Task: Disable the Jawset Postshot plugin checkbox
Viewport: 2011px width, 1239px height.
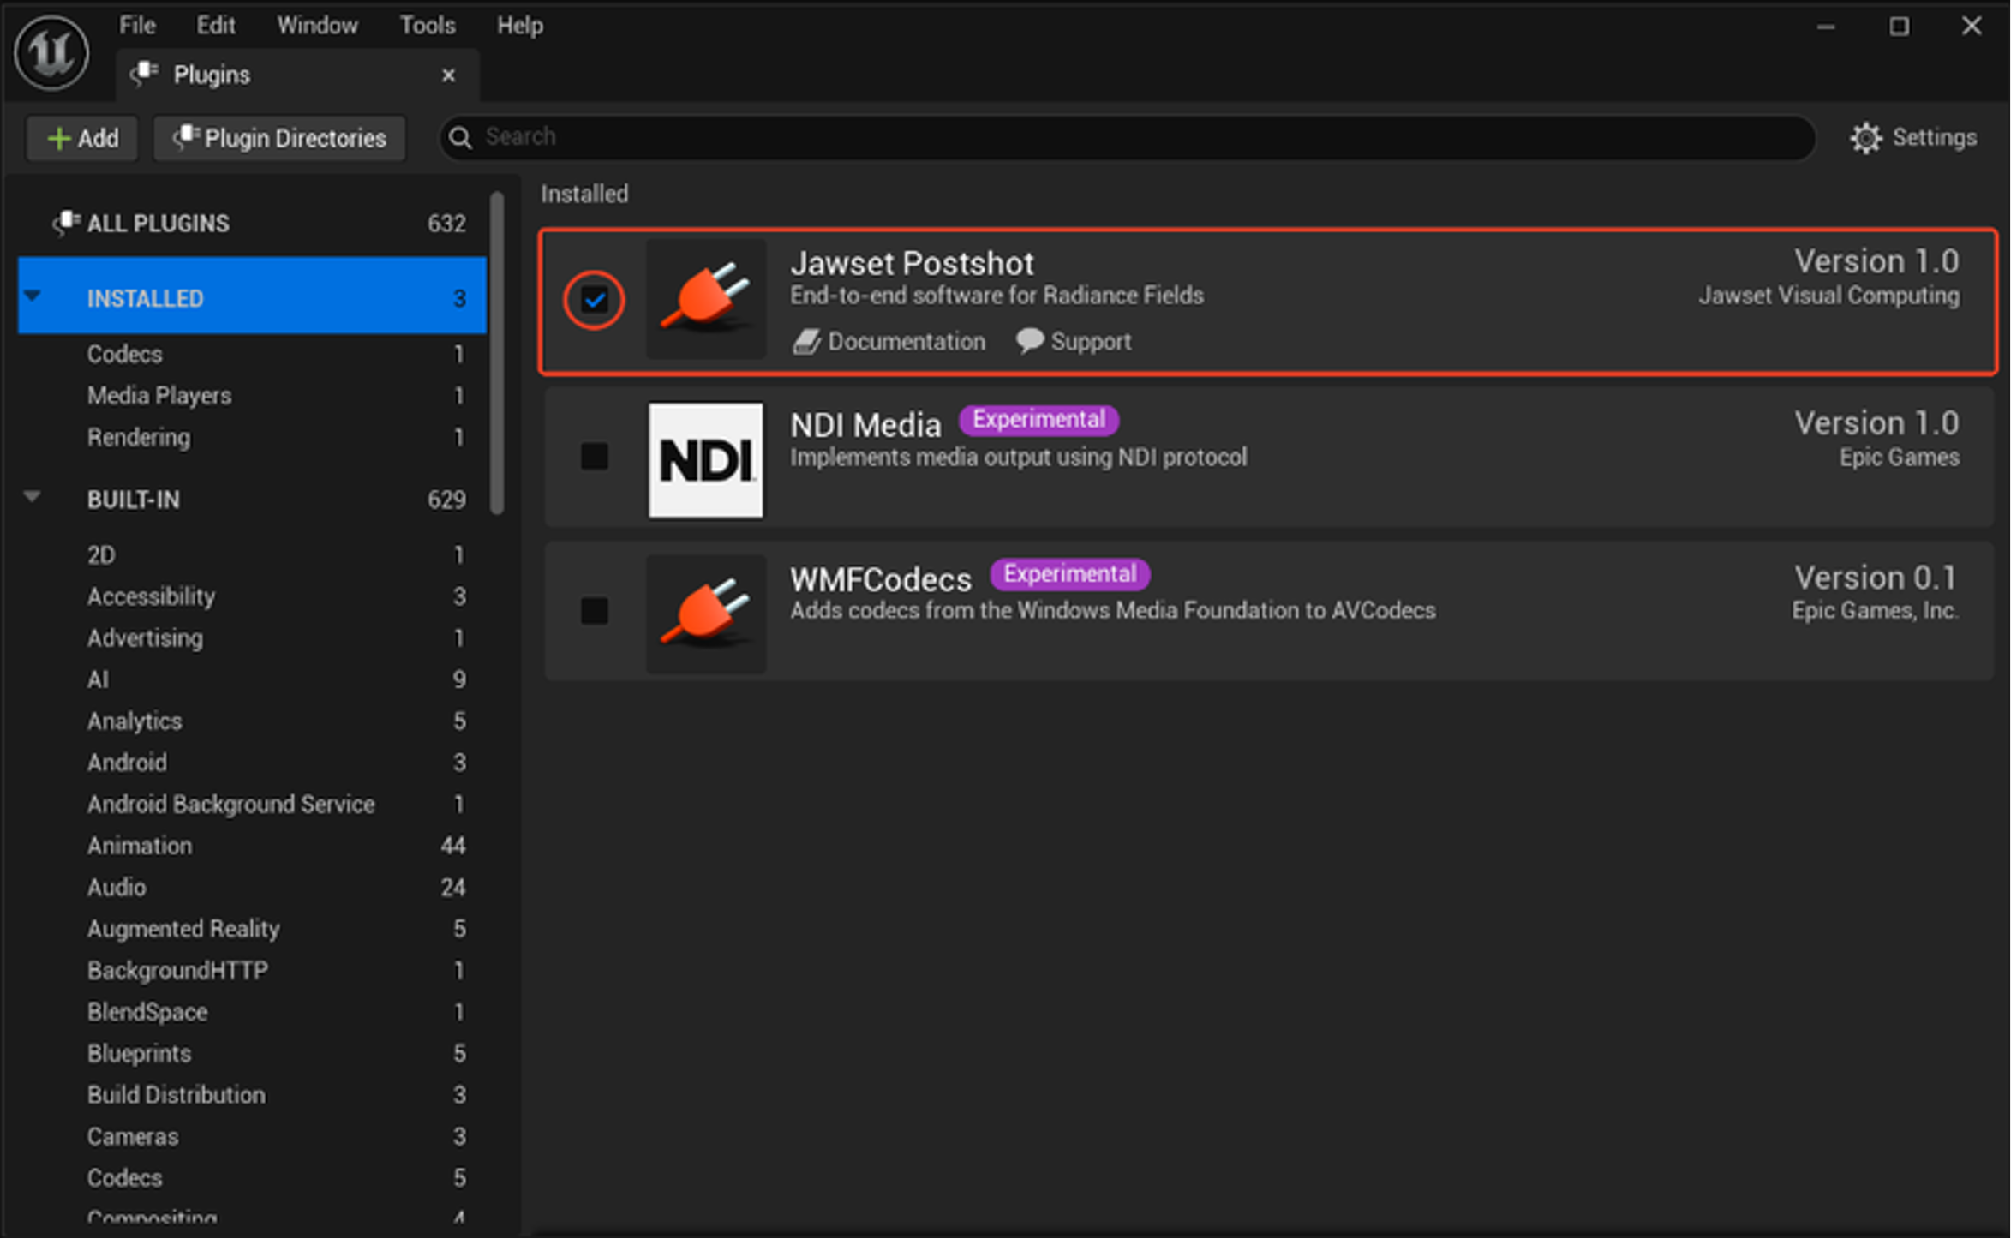Action: tap(595, 300)
